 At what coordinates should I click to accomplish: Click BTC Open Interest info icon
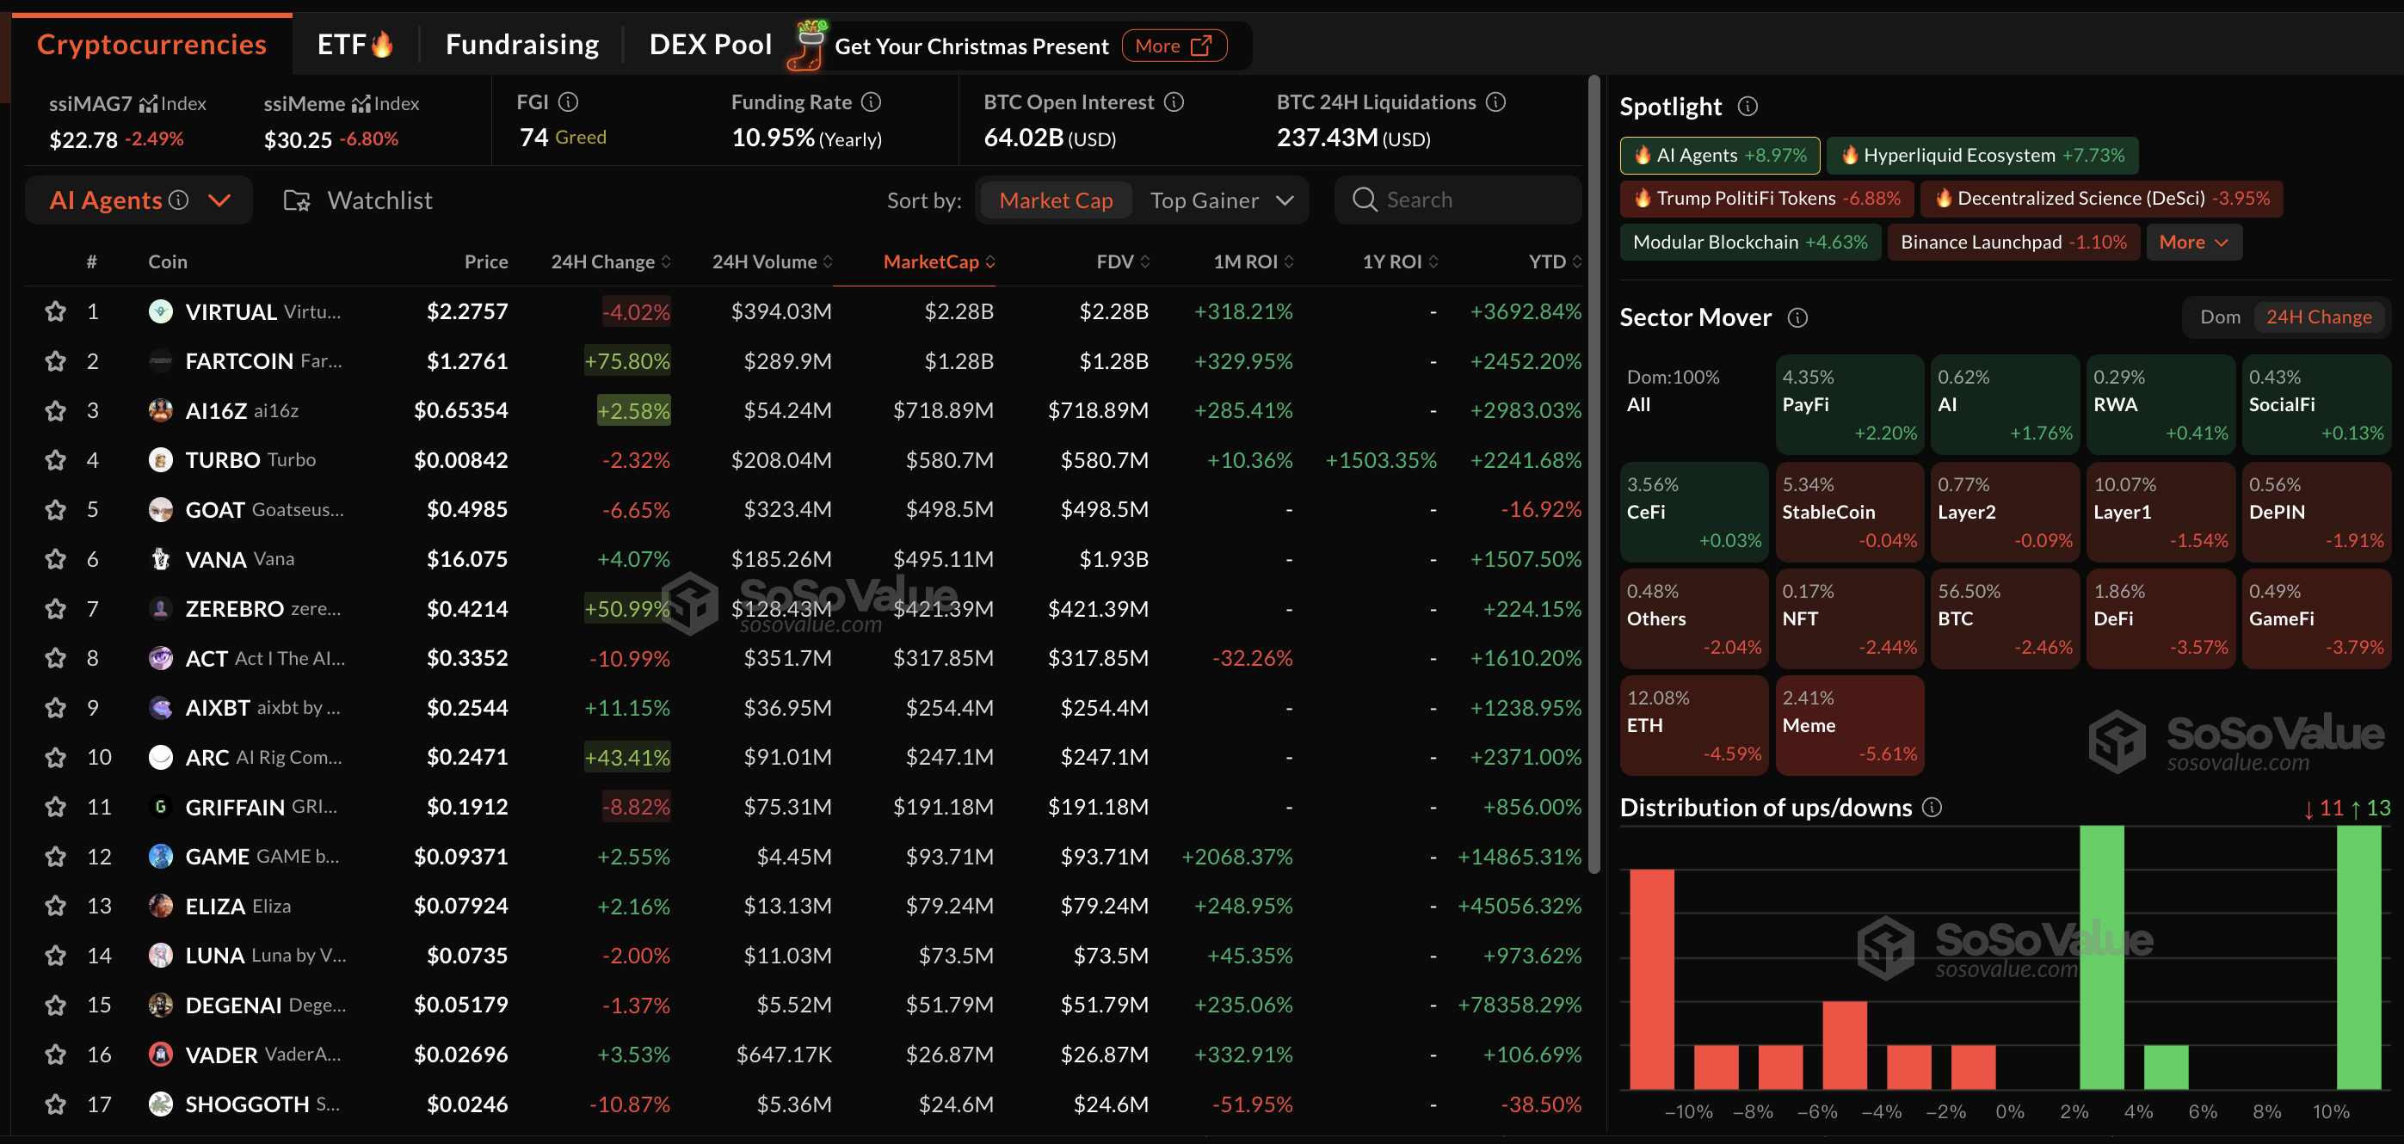[1174, 101]
